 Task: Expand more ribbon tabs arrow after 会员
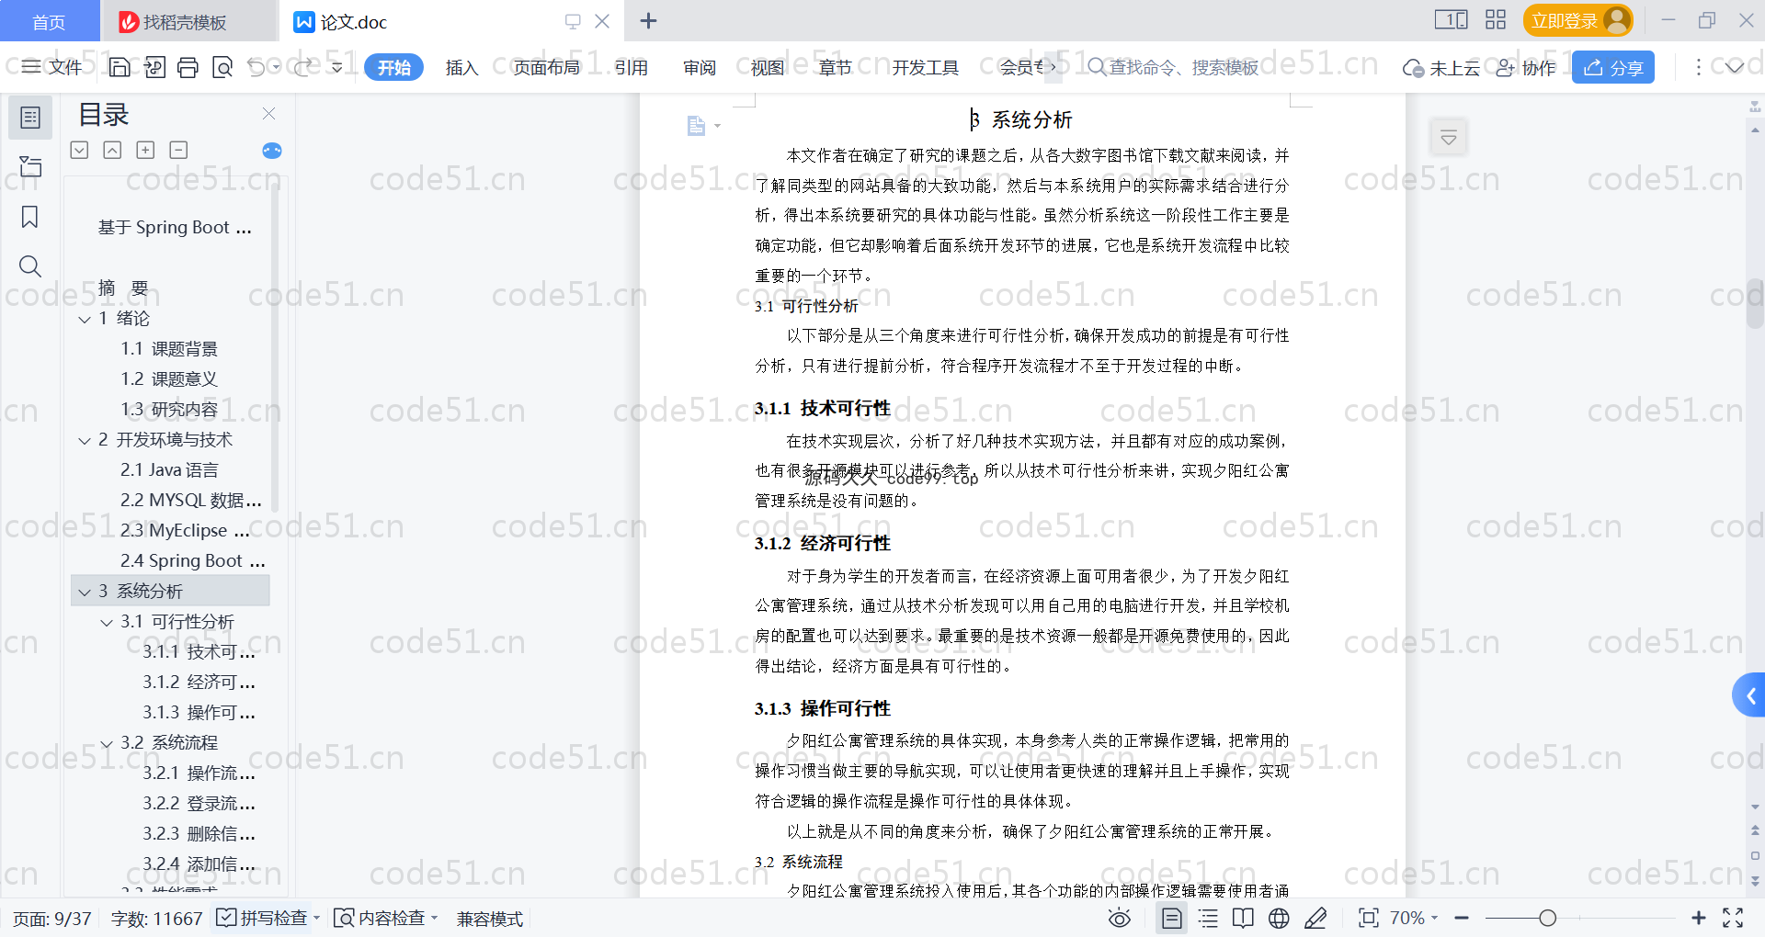click(1053, 67)
